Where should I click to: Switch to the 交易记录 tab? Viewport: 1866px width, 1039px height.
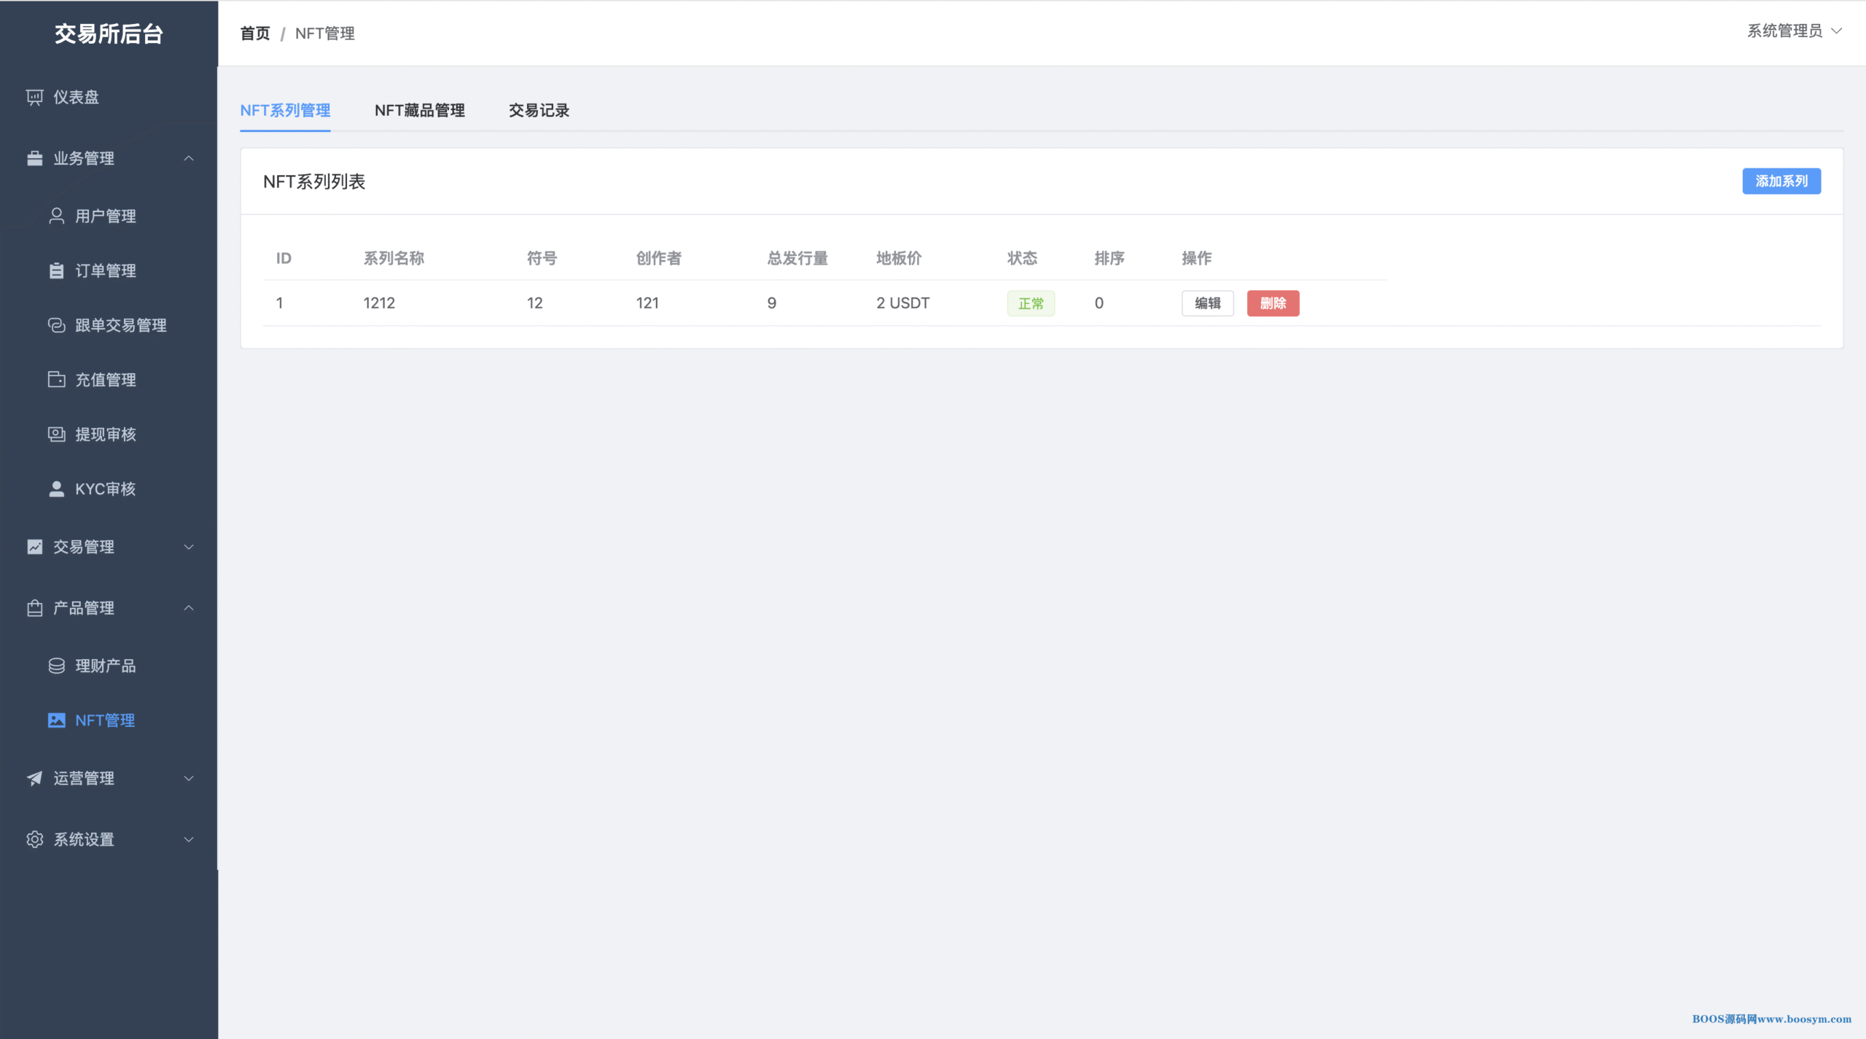tap(539, 110)
